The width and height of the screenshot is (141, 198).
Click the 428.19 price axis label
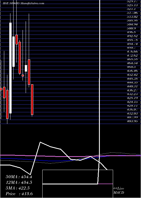click(x=132, y=98)
